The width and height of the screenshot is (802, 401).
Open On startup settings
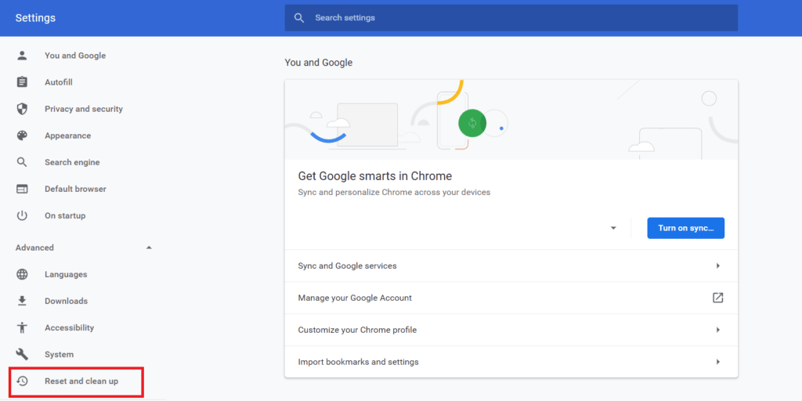point(65,215)
